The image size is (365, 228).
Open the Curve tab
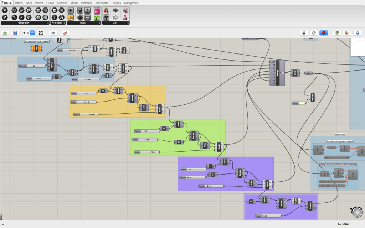click(50, 3)
